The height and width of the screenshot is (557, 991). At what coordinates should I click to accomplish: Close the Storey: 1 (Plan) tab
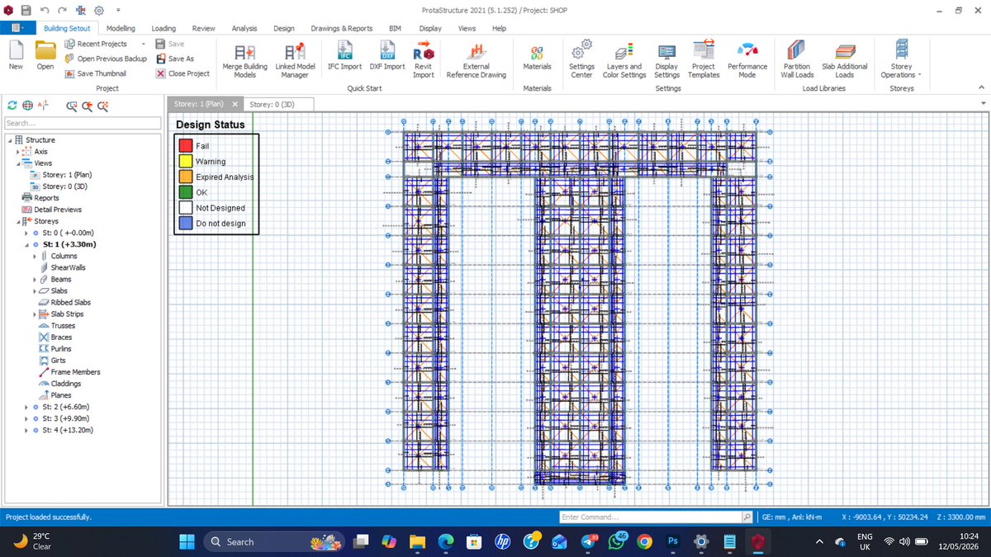235,104
